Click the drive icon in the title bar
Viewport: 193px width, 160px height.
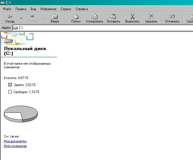pos(3,3)
